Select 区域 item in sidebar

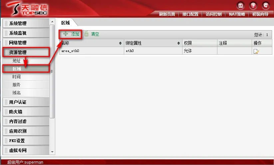[26, 69]
